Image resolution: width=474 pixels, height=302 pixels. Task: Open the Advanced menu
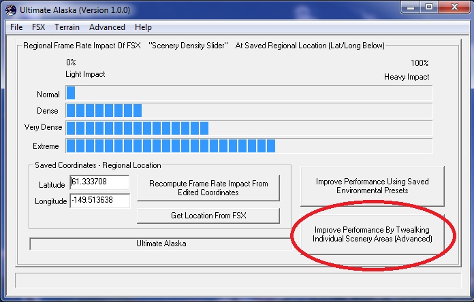tap(107, 27)
